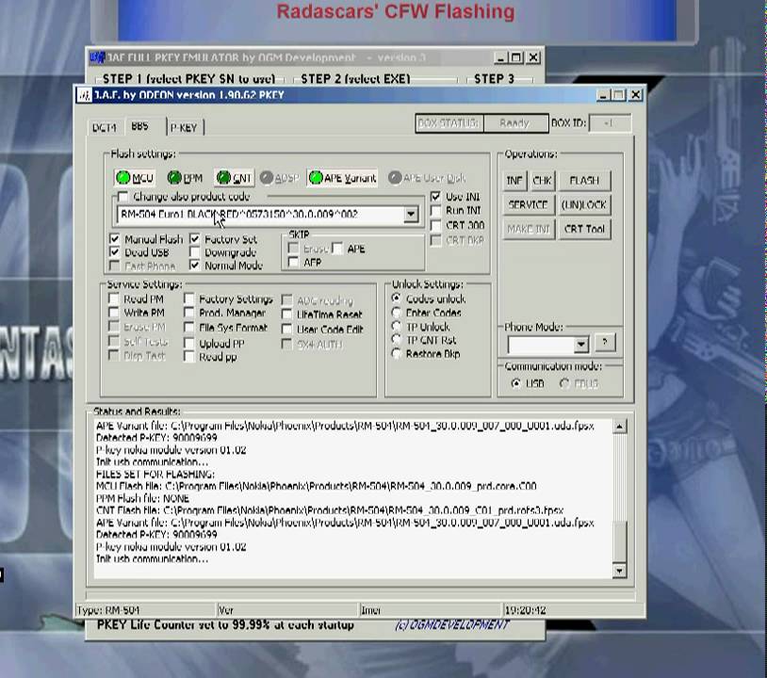767x678 pixels.
Task: Check the Upload PP checkbox
Action: [189, 343]
